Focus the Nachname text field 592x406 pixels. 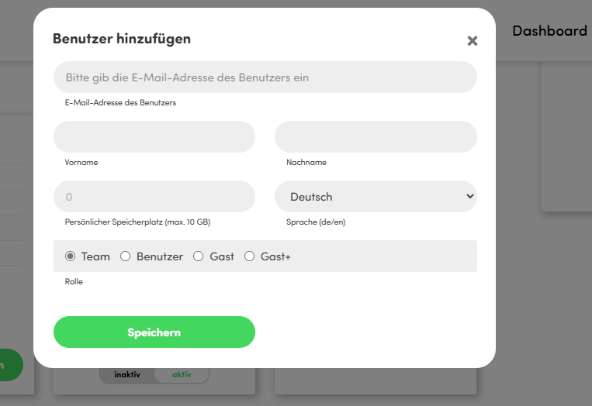click(x=376, y=137)
